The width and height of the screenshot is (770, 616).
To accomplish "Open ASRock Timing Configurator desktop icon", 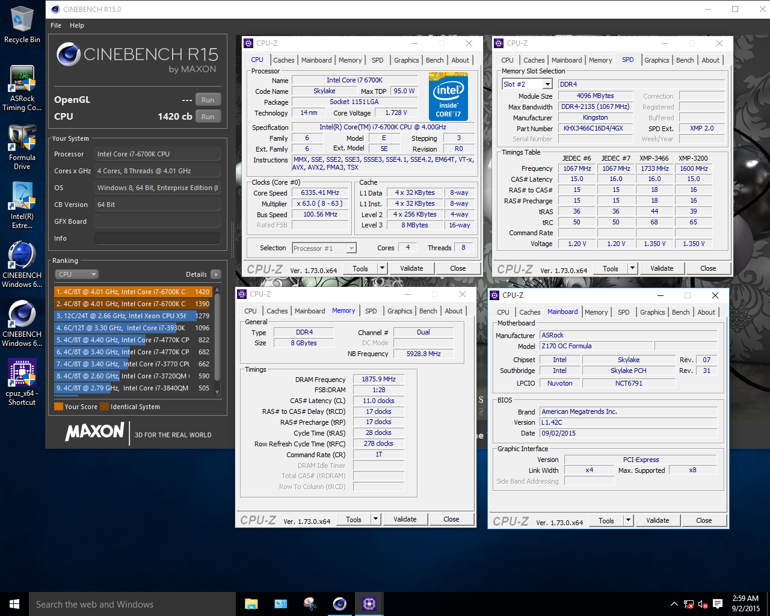I will tap(22, 88).
